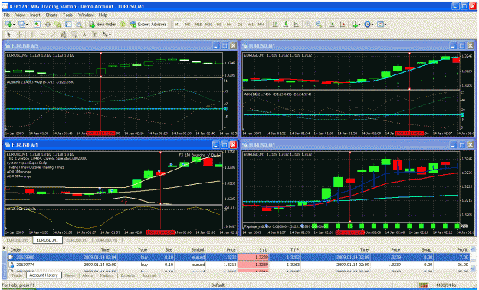Switch to the line chart type
479x290 pixels.
pyautogui.click(x=296, y=25)
